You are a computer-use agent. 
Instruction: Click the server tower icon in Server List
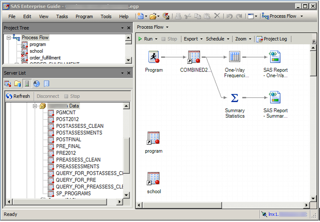point(27,84)
